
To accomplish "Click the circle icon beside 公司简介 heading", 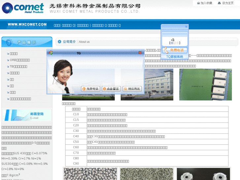I will tap(59, 42).
